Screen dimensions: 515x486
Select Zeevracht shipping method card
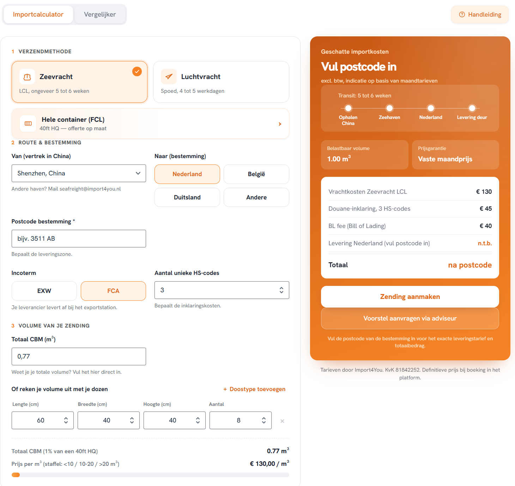79,82
